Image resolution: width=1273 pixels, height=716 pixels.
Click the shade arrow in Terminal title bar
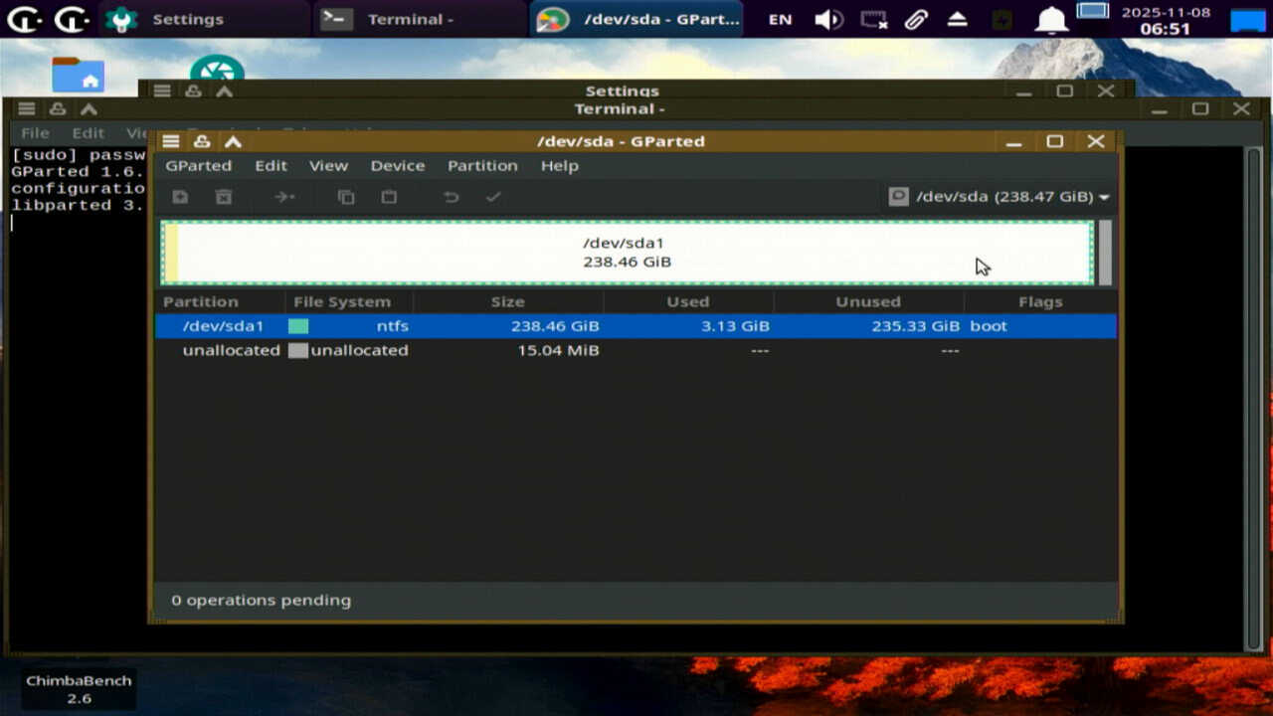pyautogui.click(x=89, y=108)
